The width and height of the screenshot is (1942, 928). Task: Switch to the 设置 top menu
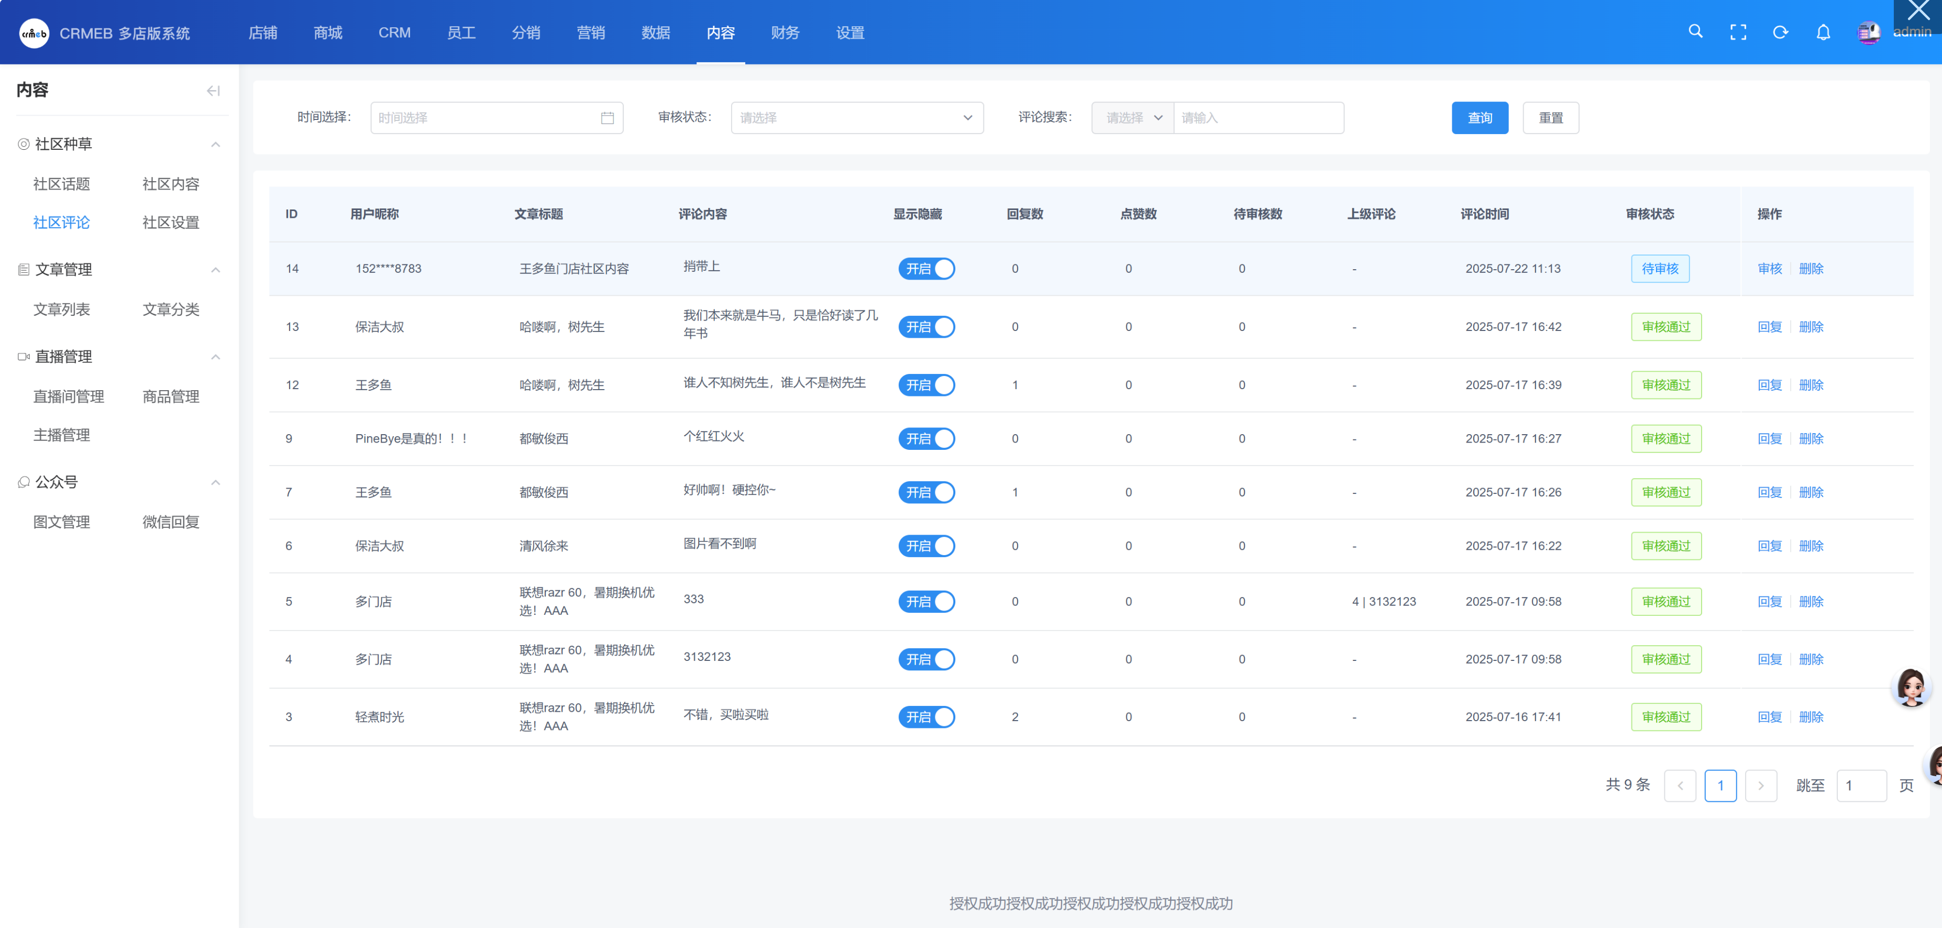tap(849, 32)
